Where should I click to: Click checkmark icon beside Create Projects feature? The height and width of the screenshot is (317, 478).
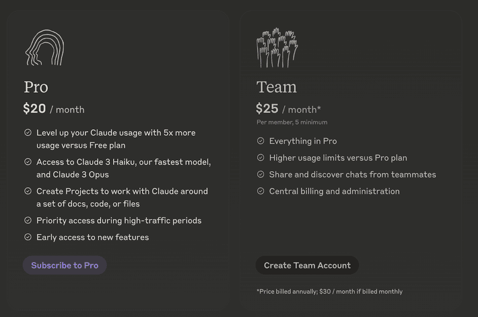coord(28,191)
